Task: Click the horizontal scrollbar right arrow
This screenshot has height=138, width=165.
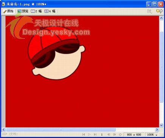Action: pyautogui.click(x=157, y=130)
